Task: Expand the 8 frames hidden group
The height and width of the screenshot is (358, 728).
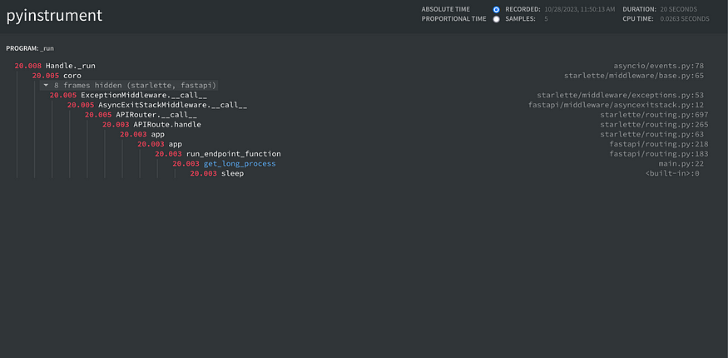Action: [x=130, y=86]
